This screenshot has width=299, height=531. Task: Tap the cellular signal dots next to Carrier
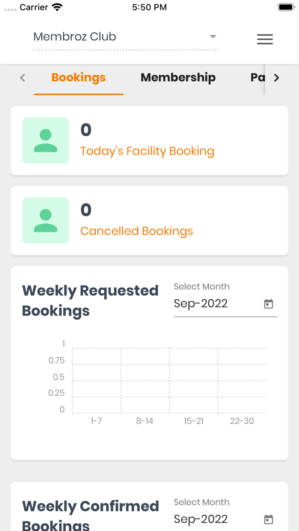pos(11,7)
